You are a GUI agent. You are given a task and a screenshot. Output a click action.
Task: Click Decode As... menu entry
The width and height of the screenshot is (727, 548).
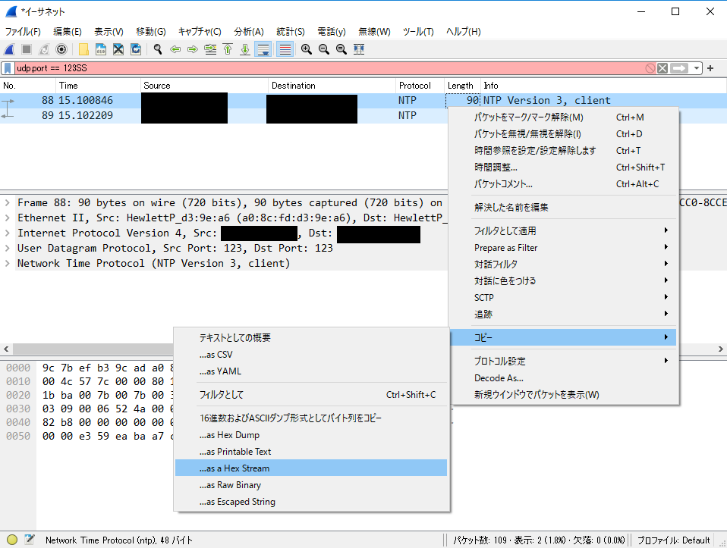click(x=563, y=377)
